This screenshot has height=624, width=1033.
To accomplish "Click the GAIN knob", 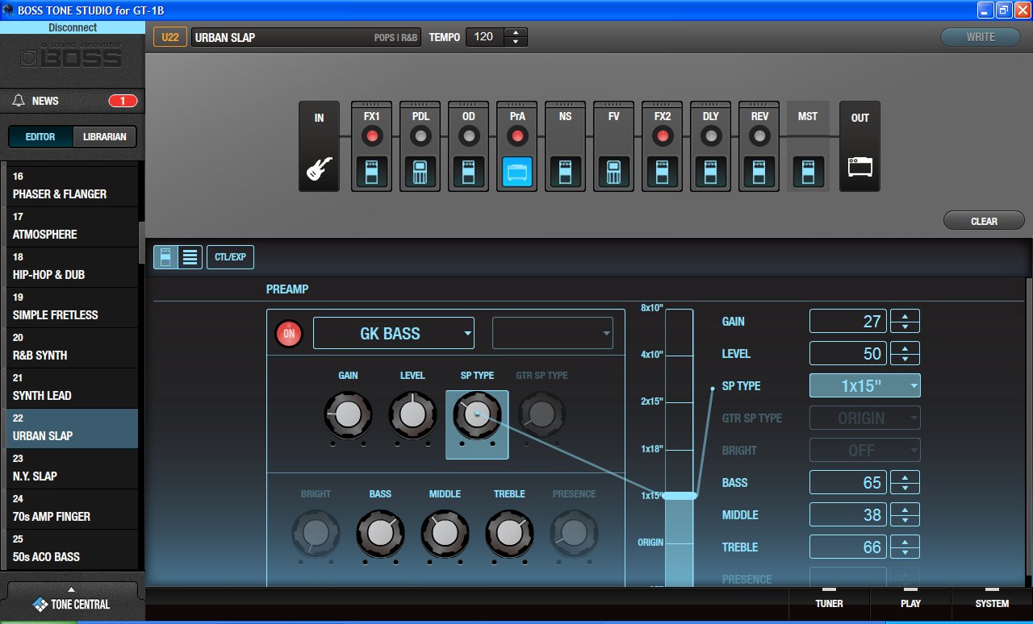I will coord(348,414).
